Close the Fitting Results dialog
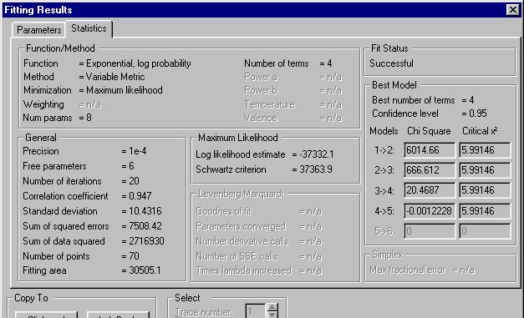 (512, 10)
